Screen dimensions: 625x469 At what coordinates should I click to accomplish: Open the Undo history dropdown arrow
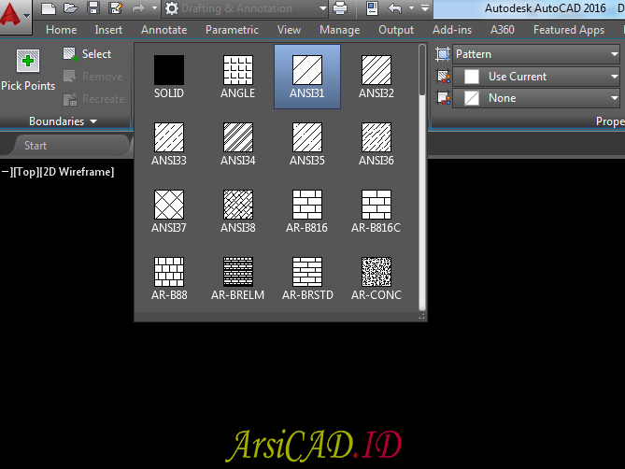[x=411, y=8]
